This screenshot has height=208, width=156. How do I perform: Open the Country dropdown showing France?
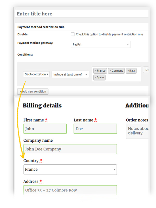pos(70,170)
